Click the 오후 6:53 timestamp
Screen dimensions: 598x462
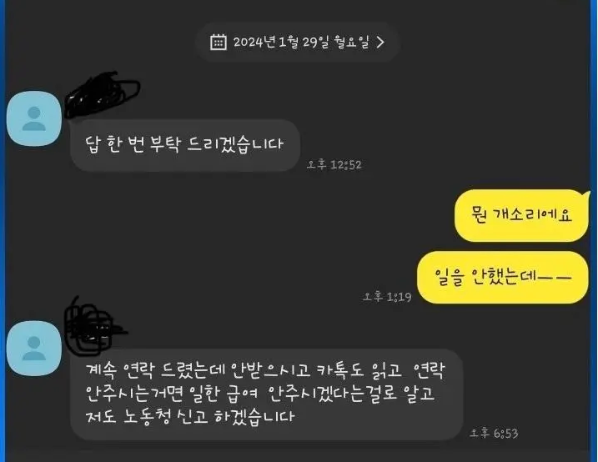click(x=494, y=433)
